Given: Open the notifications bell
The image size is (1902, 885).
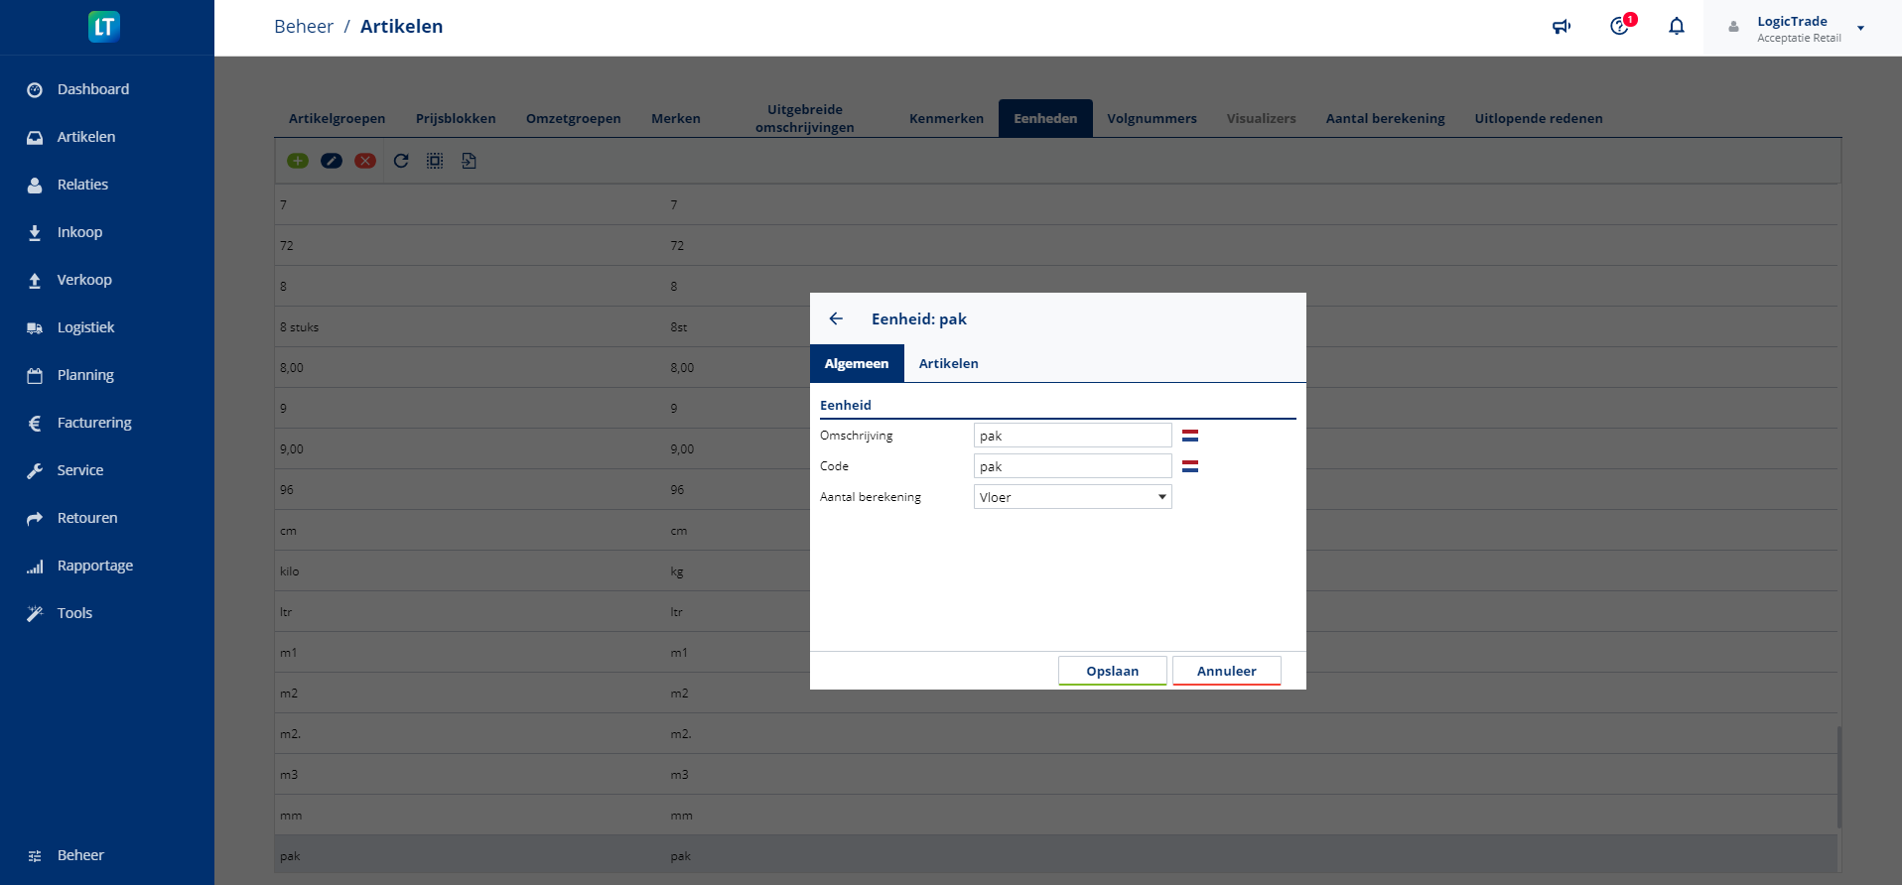Looking at the screenshot, I should (x=1677, y=27).
